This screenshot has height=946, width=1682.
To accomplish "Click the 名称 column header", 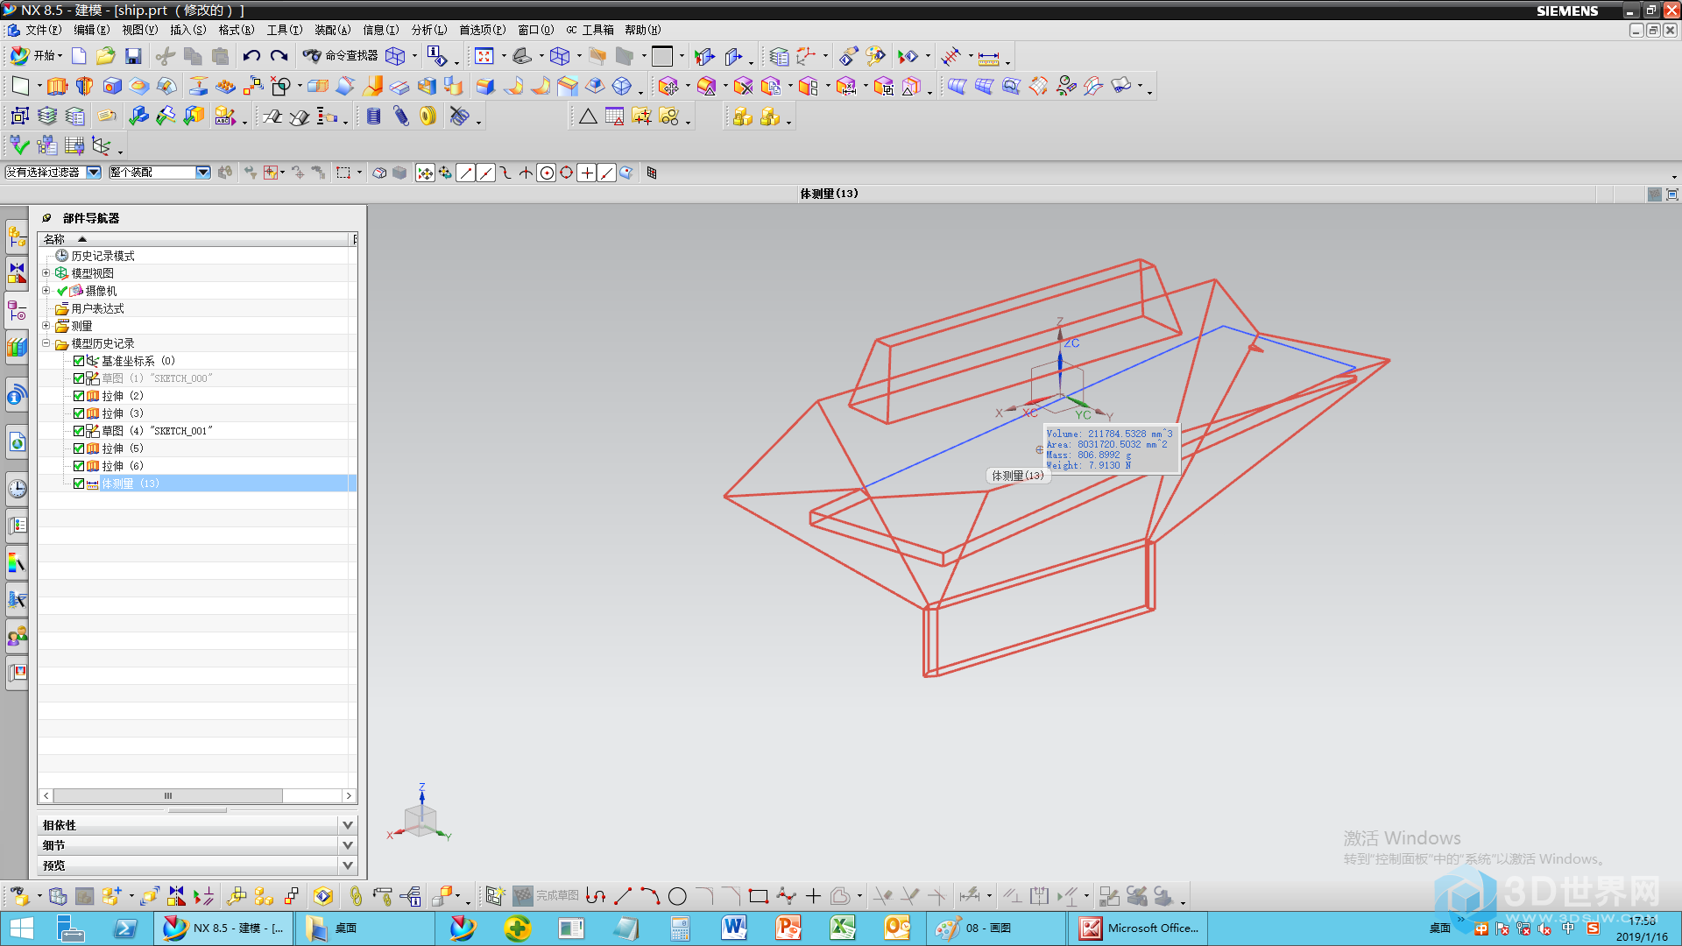I will 194,239.
